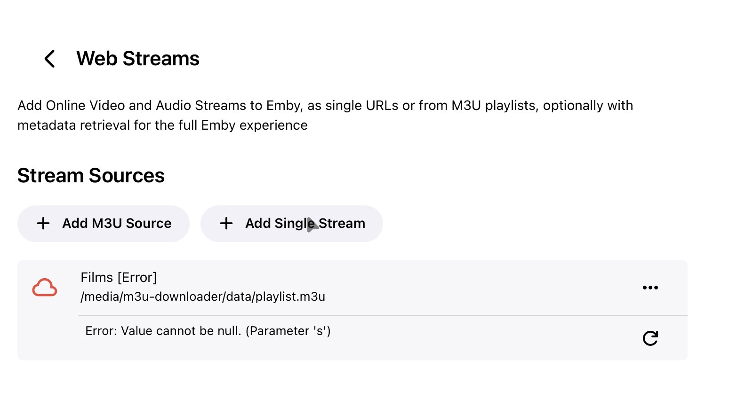Go back using the left chevron arrow
745x406 pixels.
tap(50, 59)
